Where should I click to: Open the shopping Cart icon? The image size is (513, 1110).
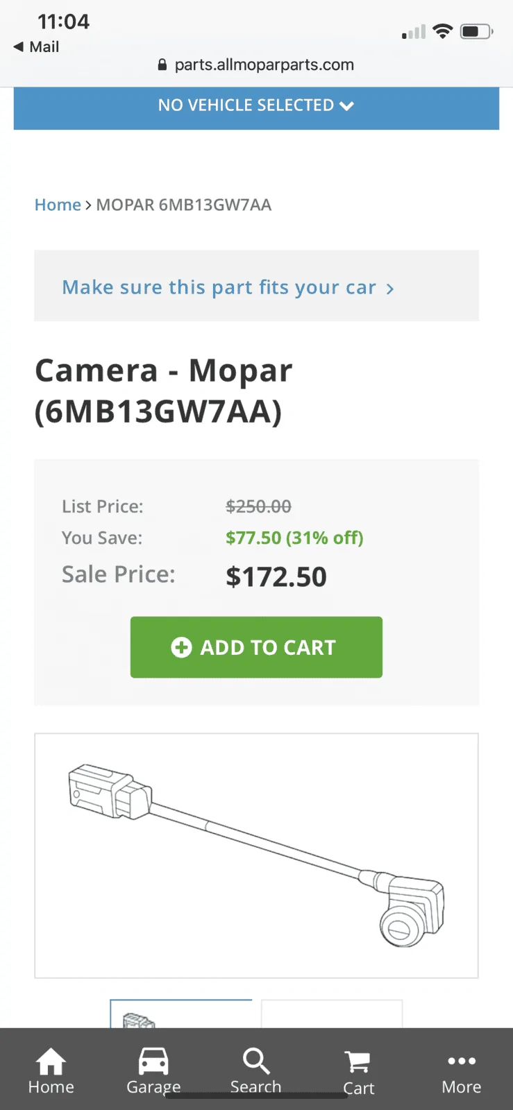(358, 1062)
